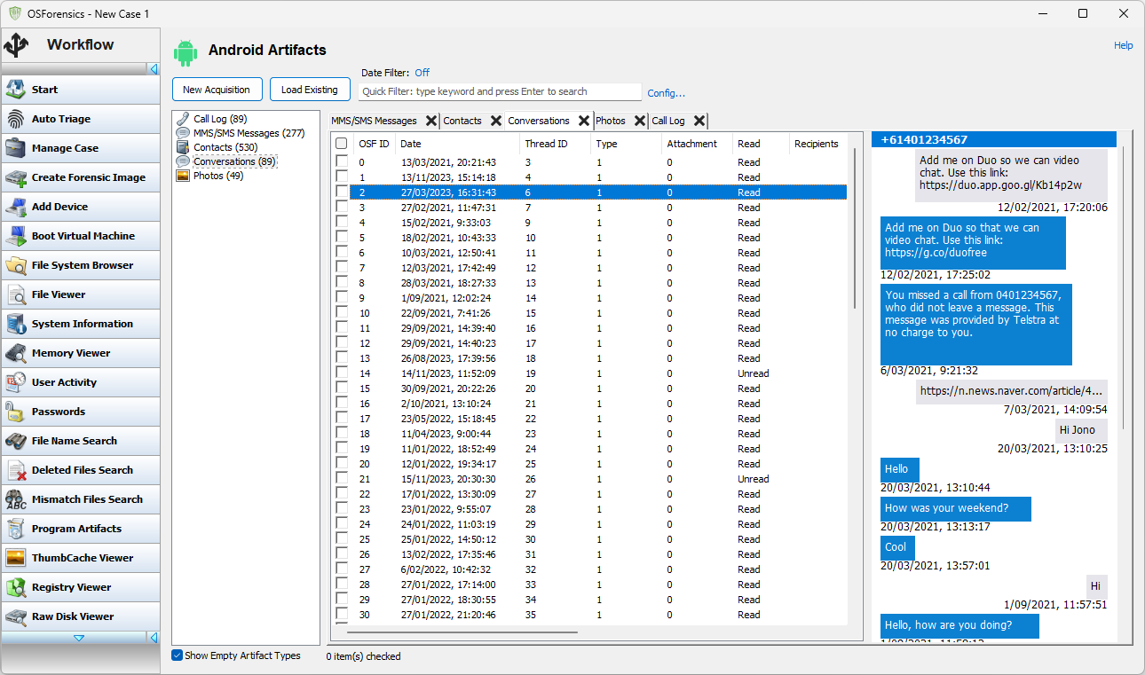Screen dimensions: 1145x675
Task: Open Boot Virtual Machine icon
Action: click(x=16, y=236)
